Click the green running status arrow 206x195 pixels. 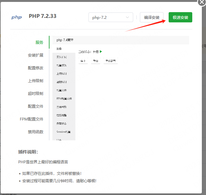[x=101, y=51]
